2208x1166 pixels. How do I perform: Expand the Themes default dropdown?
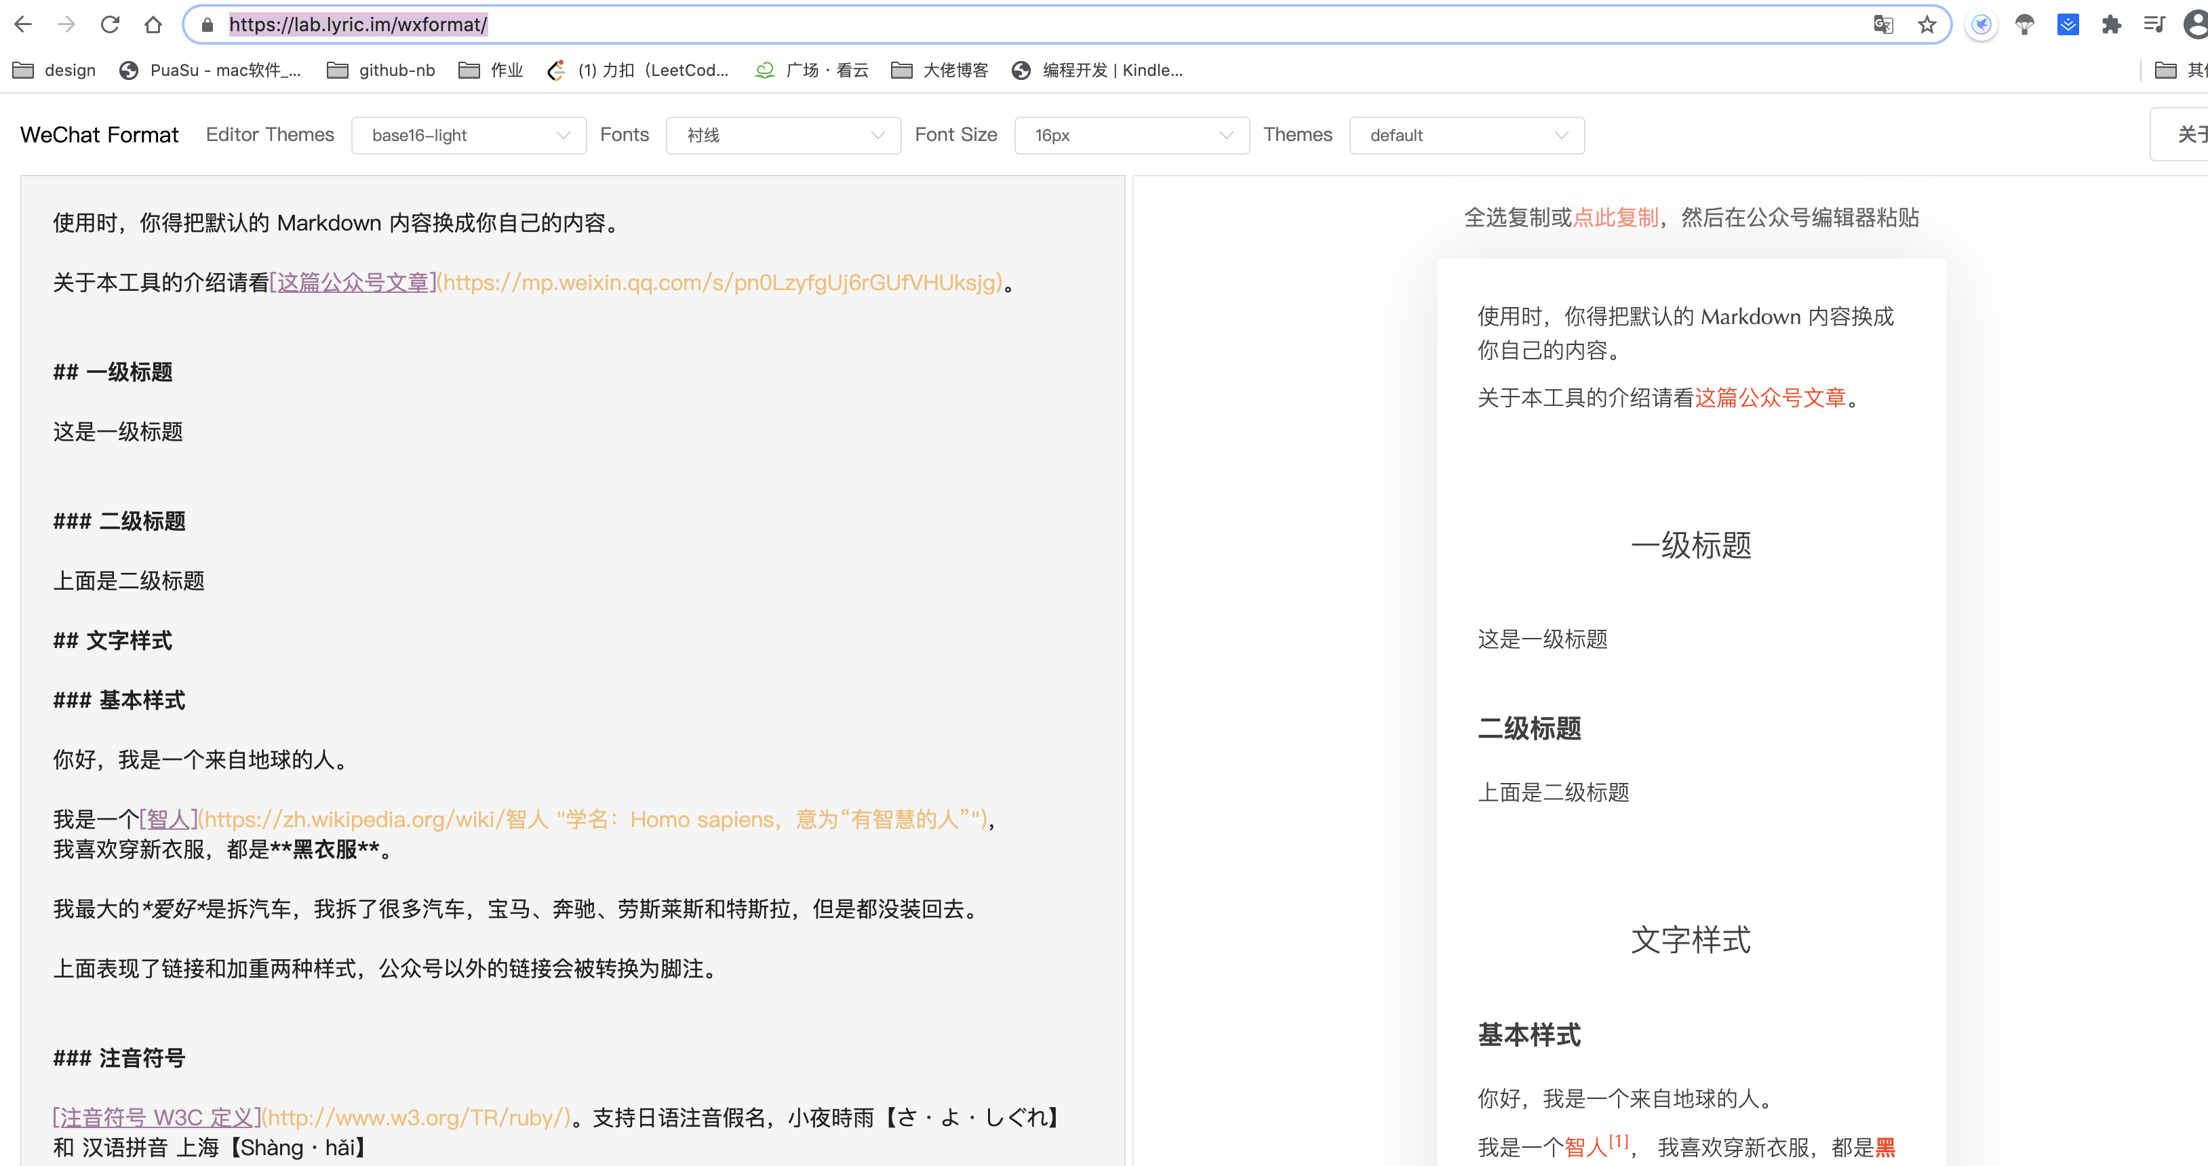pos(1467,136)
